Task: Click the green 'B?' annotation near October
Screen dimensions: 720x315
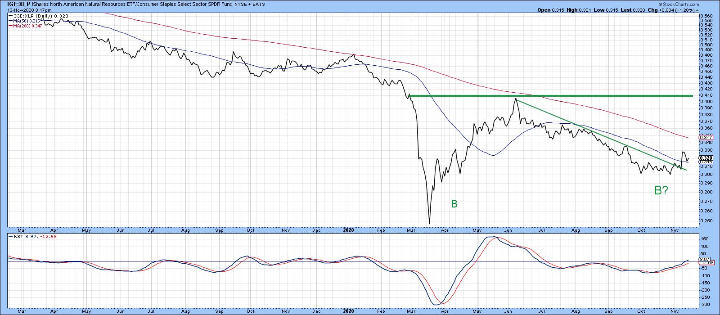Action: (x=661, y=191)
